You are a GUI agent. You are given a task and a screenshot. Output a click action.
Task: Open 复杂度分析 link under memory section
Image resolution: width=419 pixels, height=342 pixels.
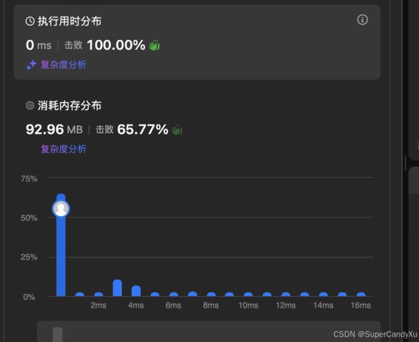[x=63, y=149]
